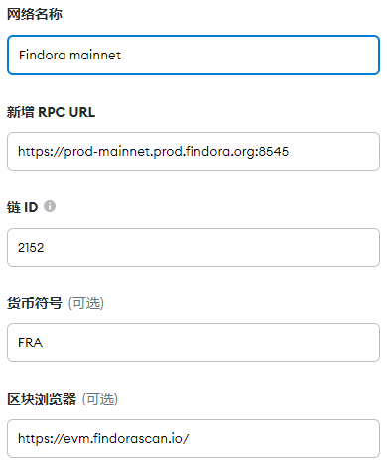Place cursor in "Findora mainnet" text
Viewport: 387px width, 463px height.
(x=69, y=55)
